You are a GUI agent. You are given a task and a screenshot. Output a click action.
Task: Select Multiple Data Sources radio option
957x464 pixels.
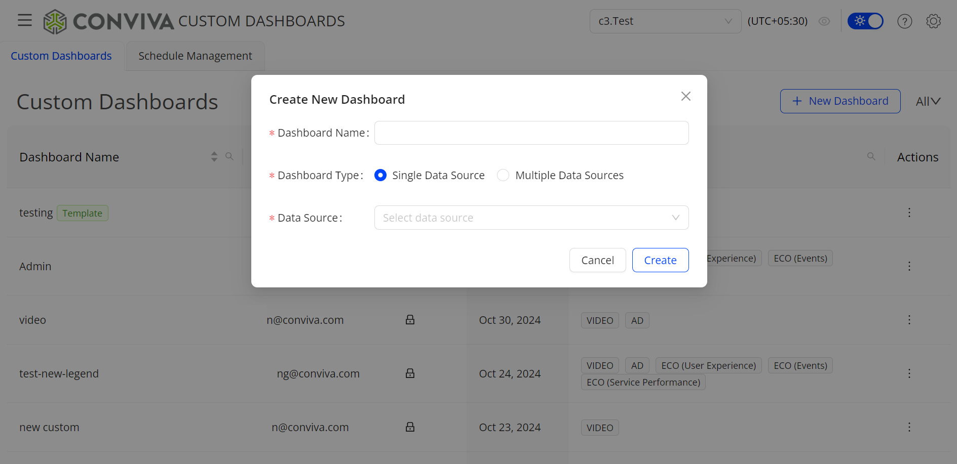click(x=503, y=175)
